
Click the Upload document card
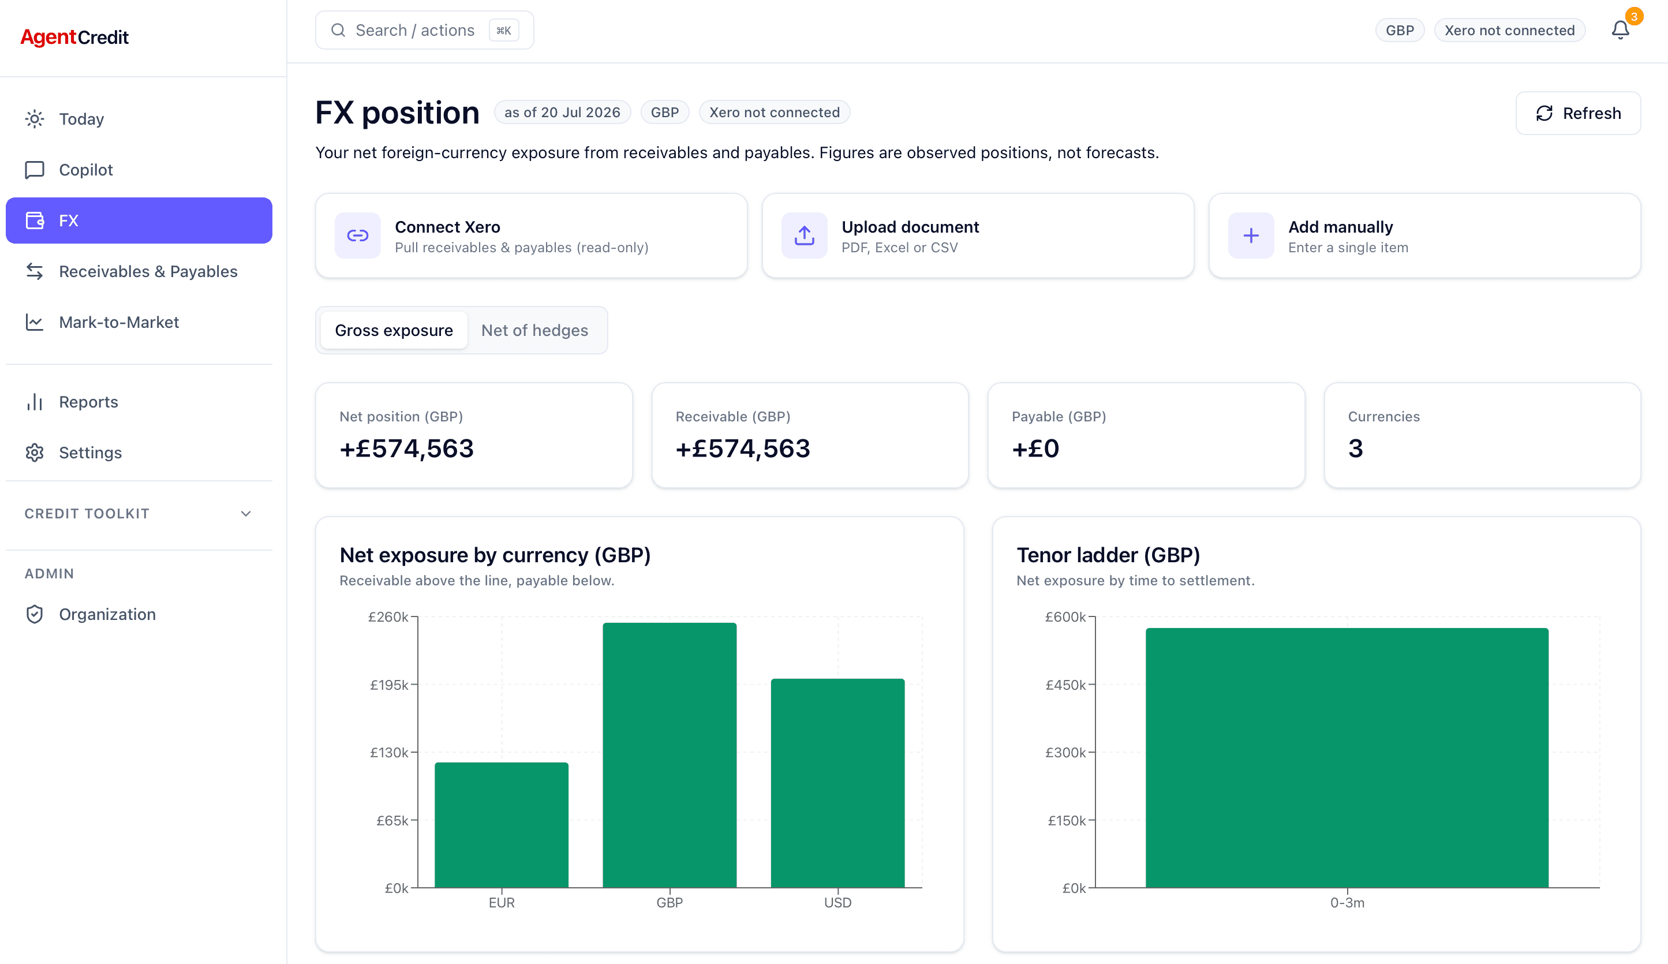[978, 236]
